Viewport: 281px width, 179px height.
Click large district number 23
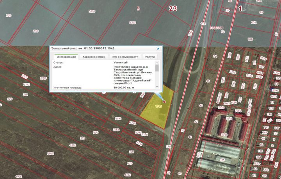coord(173,9)
